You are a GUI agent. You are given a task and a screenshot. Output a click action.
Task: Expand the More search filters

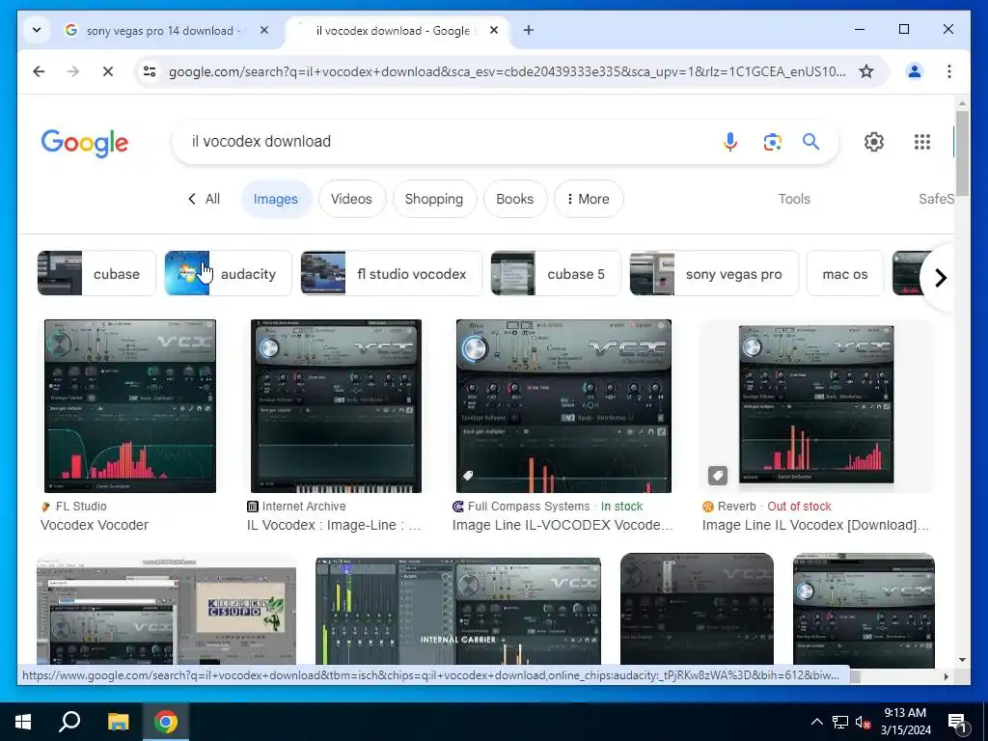pos(589,199)
